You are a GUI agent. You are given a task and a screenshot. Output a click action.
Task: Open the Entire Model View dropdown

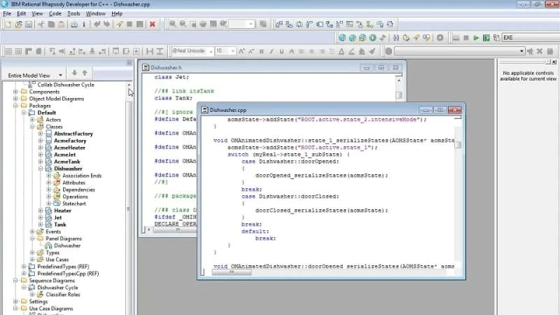[61, 75]
